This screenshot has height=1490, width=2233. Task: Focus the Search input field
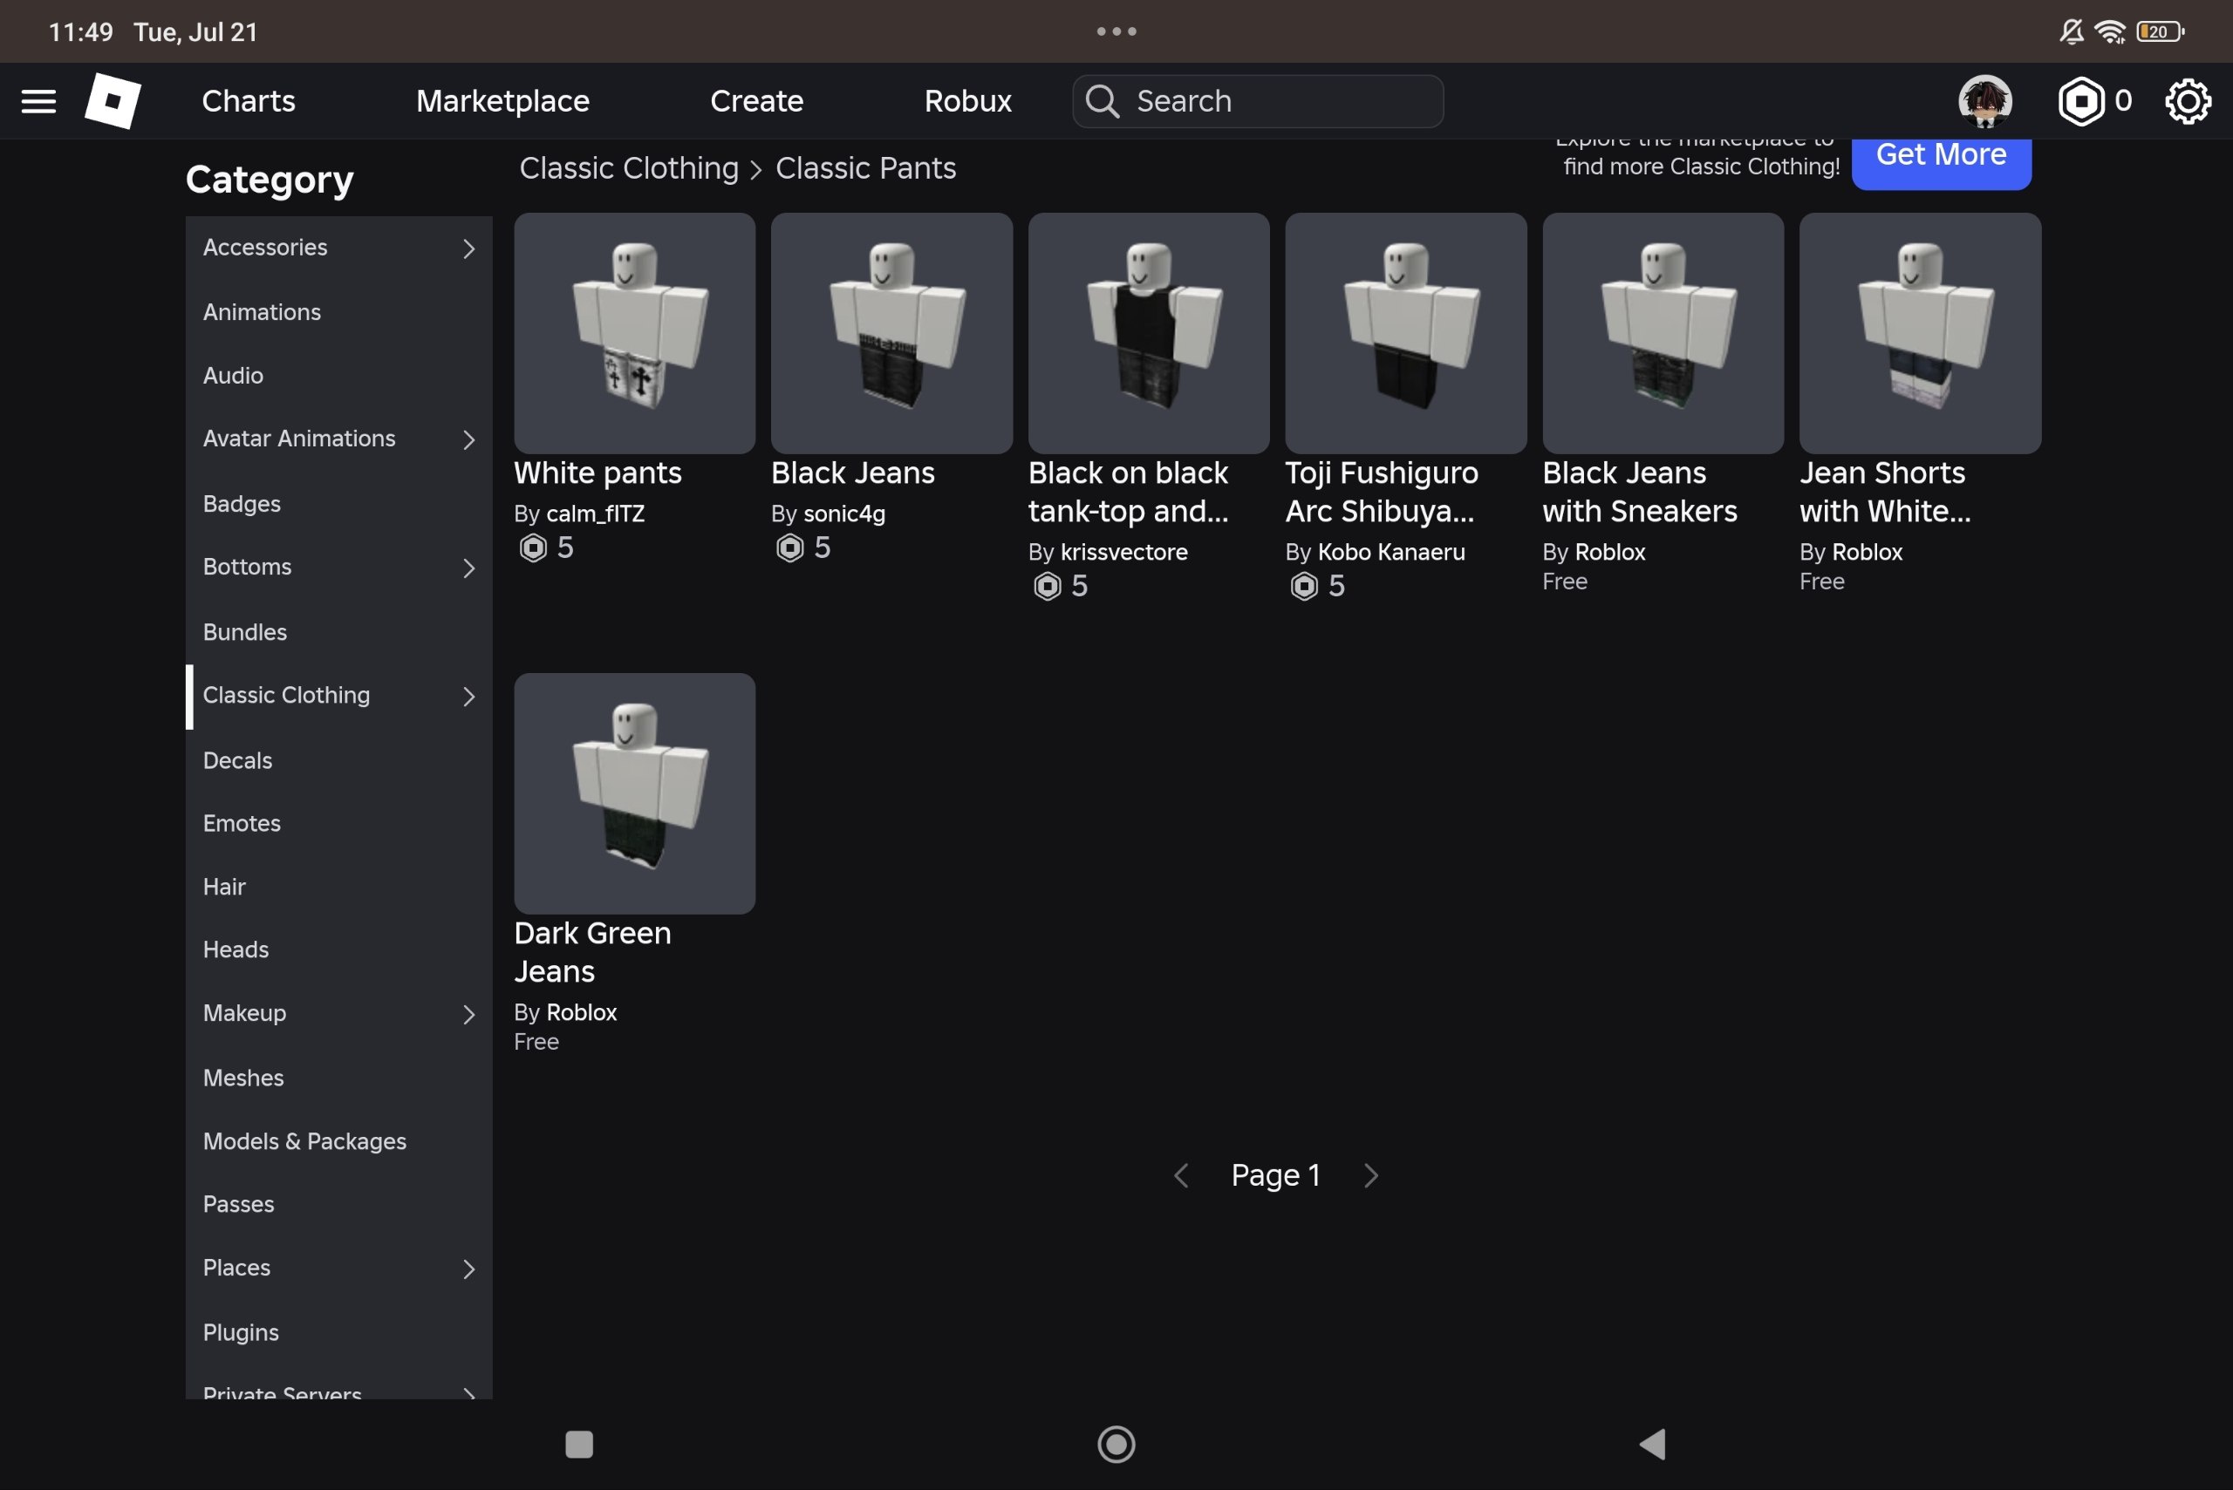pyautogui.click(x=1258, y=101)
